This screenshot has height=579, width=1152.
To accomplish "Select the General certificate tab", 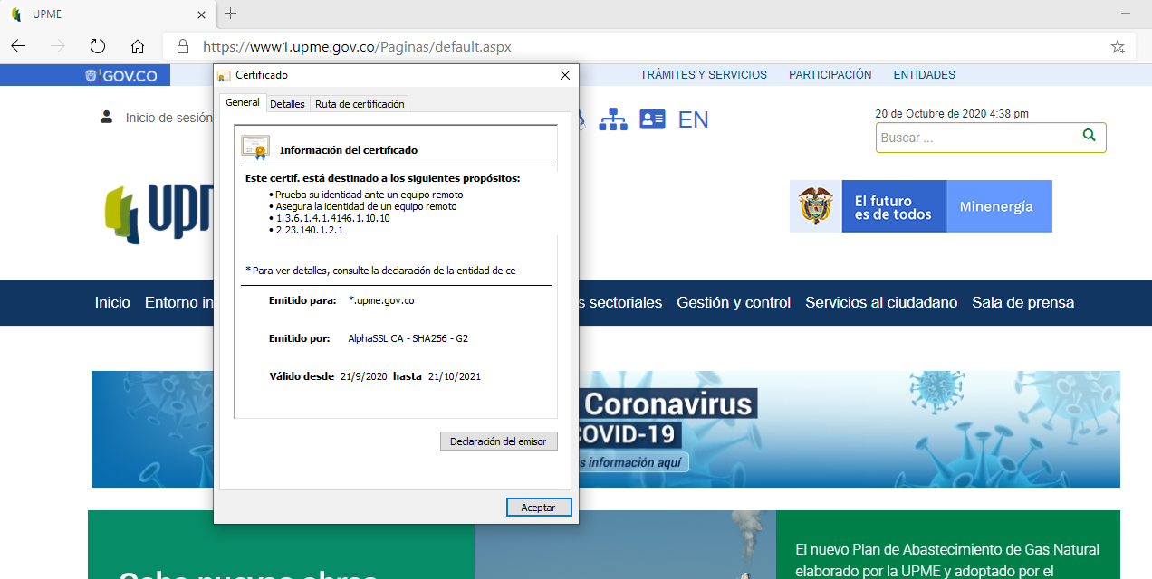I will pos(243,103).
